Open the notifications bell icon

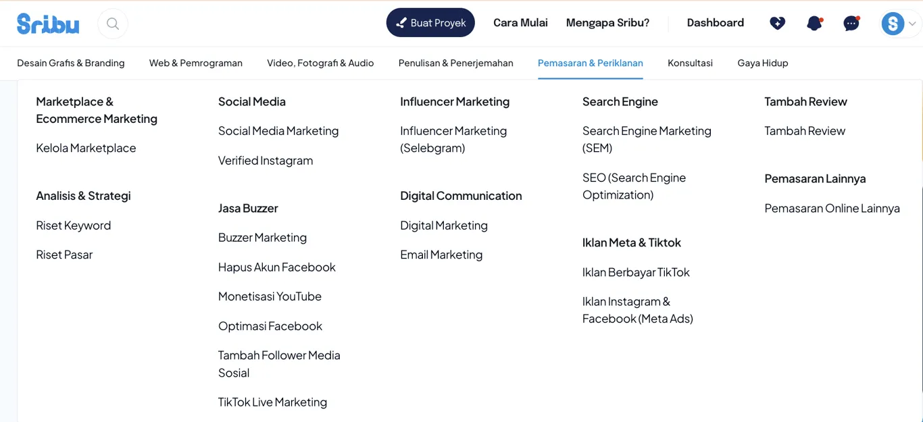pos(814,24)
